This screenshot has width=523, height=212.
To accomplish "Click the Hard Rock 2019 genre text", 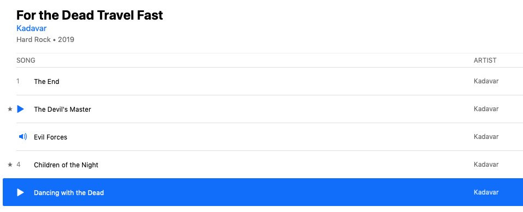I will (x=45, y=40).
